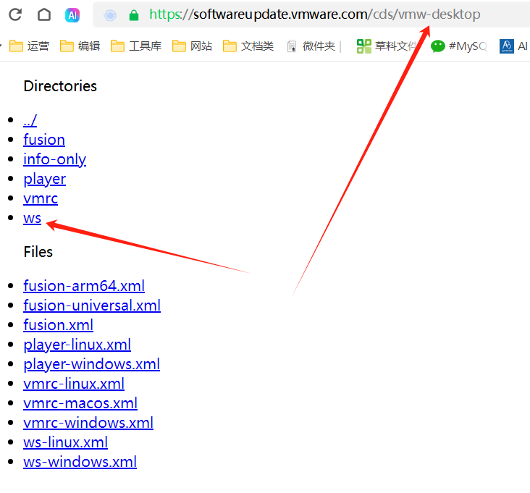This screenshot has height=493, width=530.
Task: Open the ws-linux.xml file
Action: (66, 442)
